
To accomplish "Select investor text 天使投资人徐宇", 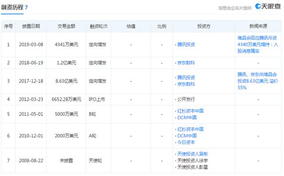I will tap(193, 160).
